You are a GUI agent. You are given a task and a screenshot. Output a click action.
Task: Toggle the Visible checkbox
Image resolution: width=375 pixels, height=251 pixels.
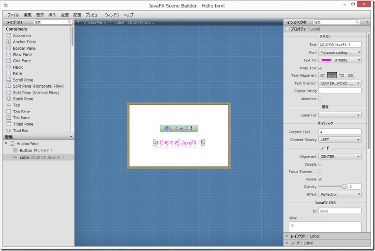320,179
